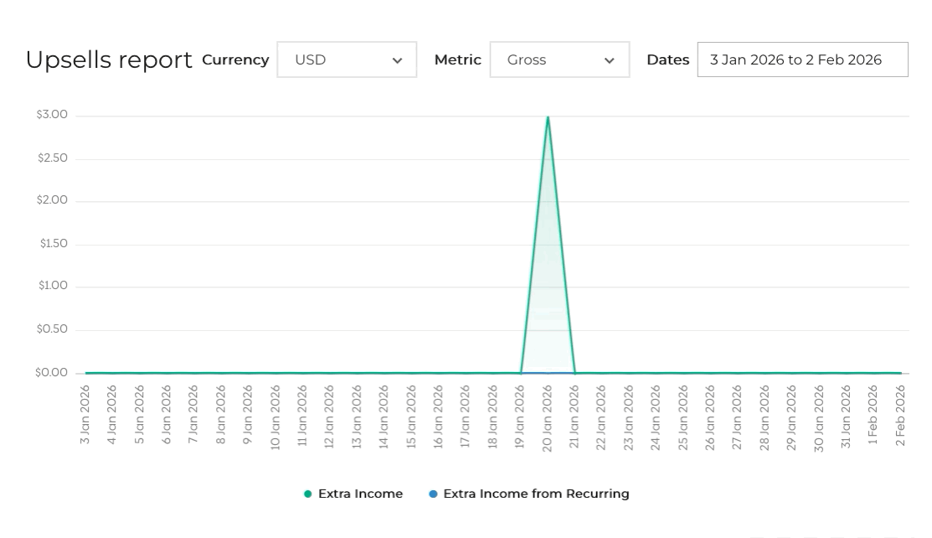Toggle the Extra Income from Recurring series label
The image size is (932, 538).
tap(536, 494)
